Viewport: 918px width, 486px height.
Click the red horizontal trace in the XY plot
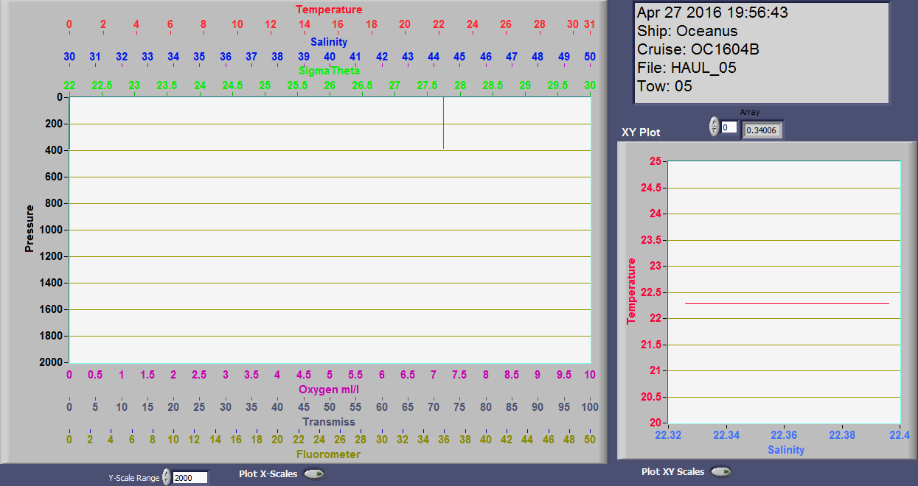(x=787, y=303)
